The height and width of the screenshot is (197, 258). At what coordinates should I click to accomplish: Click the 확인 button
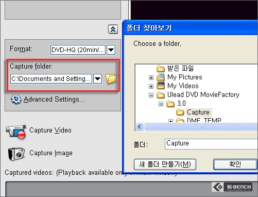point(235,165)
